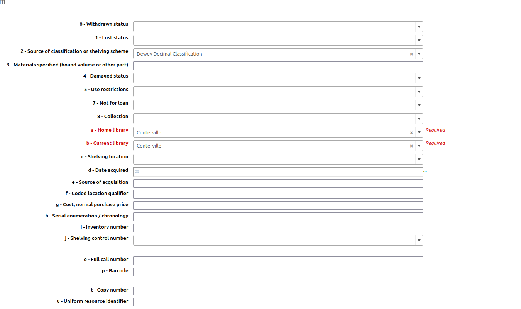Remove the Current library Centerville value

coord(411,146)
